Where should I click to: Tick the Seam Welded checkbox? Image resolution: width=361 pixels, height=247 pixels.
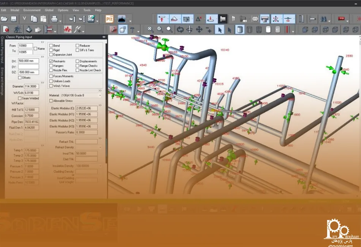[20, 98]
